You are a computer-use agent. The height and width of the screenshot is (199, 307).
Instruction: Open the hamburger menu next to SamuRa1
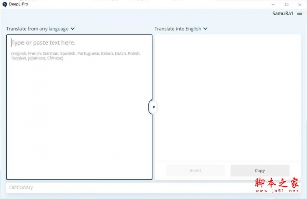click(299, 13)
